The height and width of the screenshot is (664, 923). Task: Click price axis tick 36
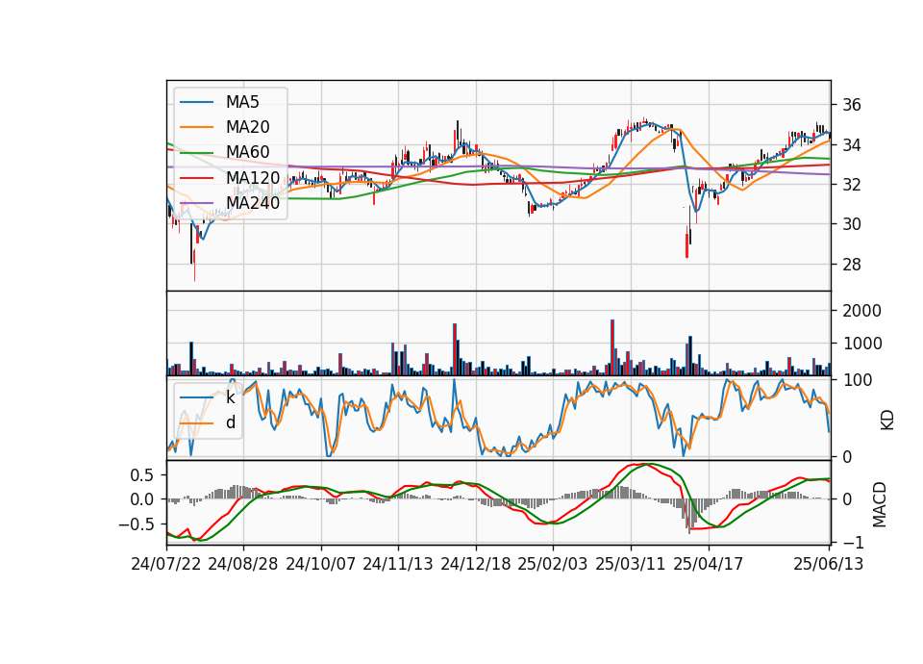(x=852, y=105)
